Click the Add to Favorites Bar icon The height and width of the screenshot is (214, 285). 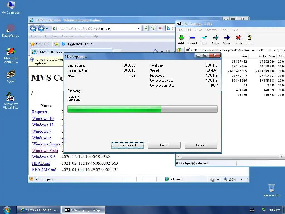click(56, 44)
